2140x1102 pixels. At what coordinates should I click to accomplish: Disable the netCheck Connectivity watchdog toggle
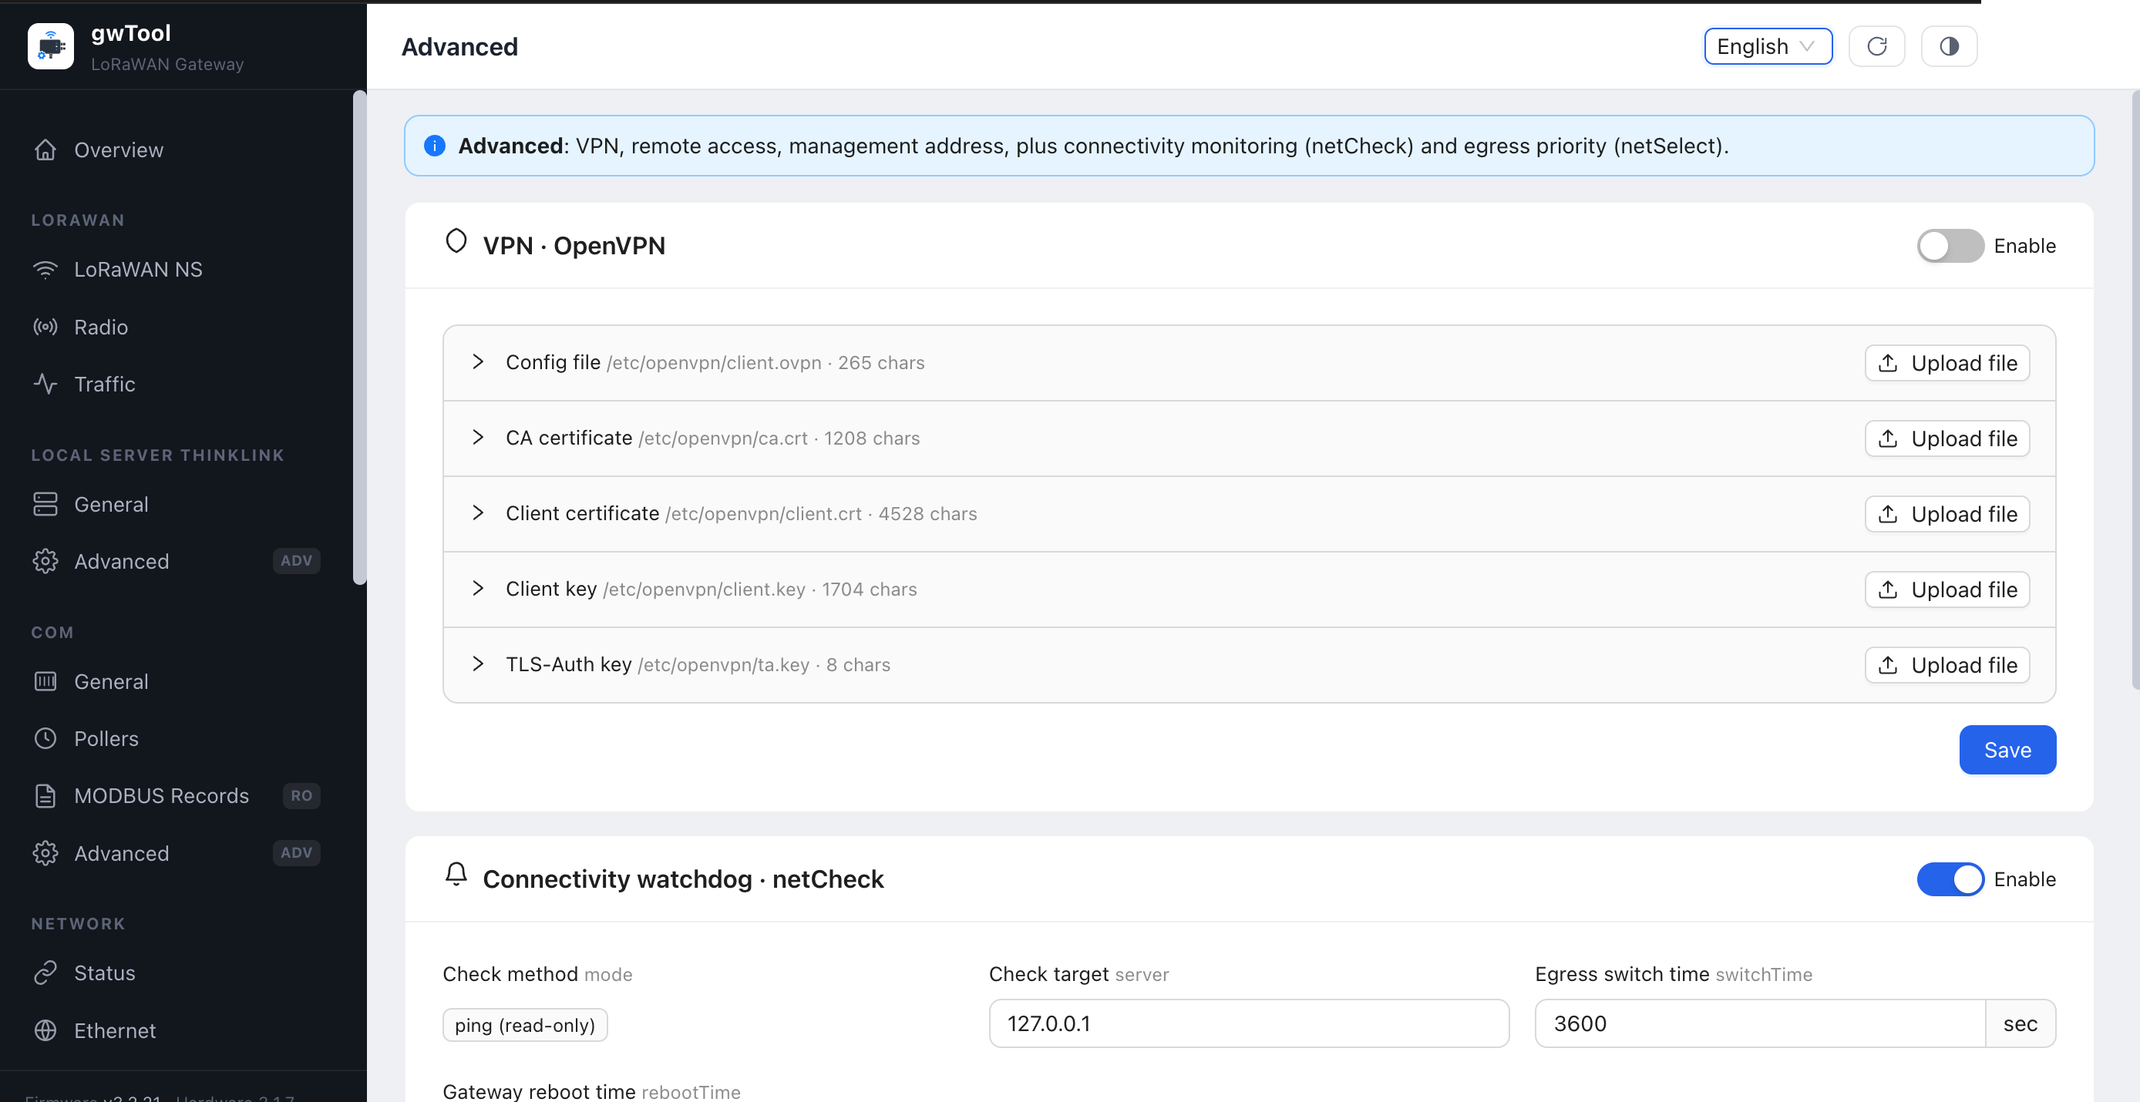click(1950, 879)
